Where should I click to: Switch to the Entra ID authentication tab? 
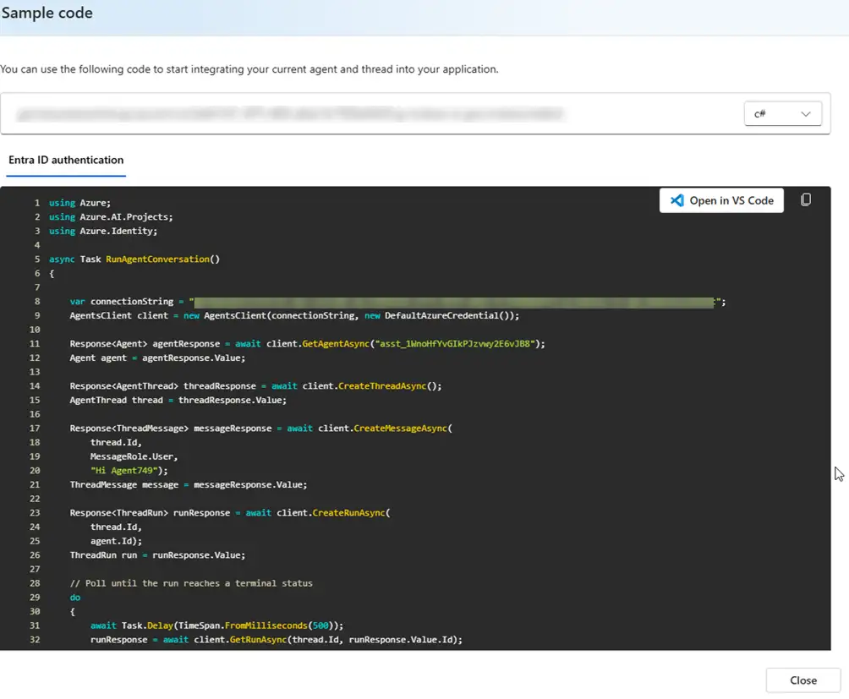coord(66,160)
